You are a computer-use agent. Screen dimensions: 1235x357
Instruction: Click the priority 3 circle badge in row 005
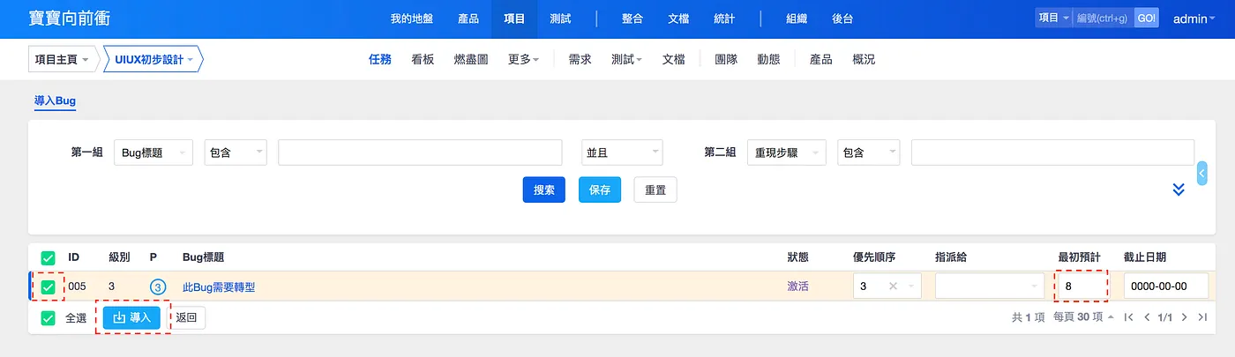point(158,286)
